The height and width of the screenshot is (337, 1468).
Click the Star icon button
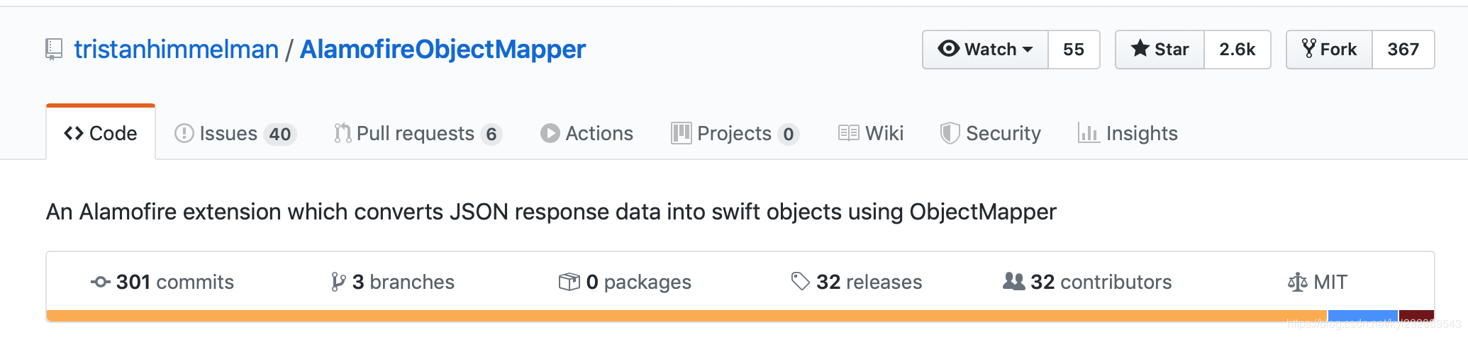(1160, 50)
